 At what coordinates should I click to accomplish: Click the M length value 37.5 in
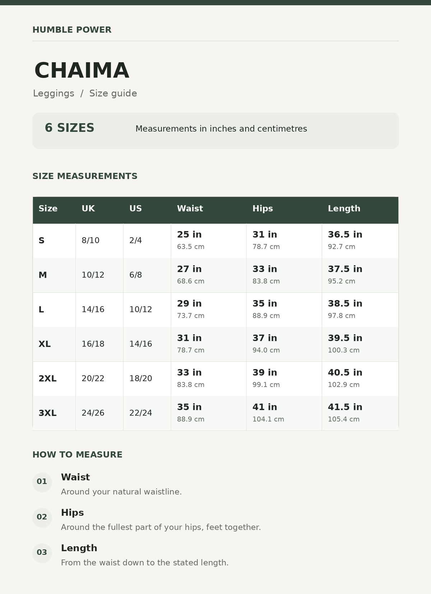(x=345, y=269)
